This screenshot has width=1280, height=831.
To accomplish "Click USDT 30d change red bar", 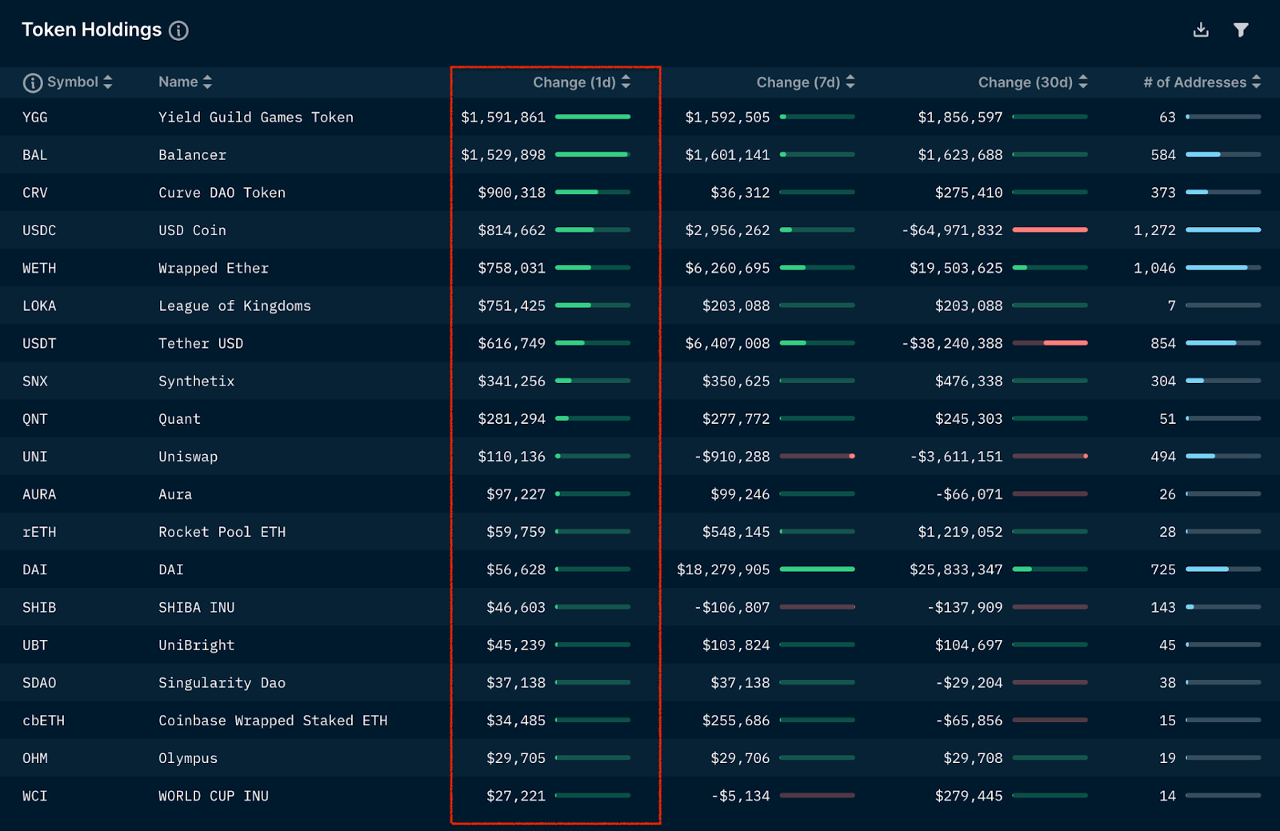I will tap(1050, 342).
